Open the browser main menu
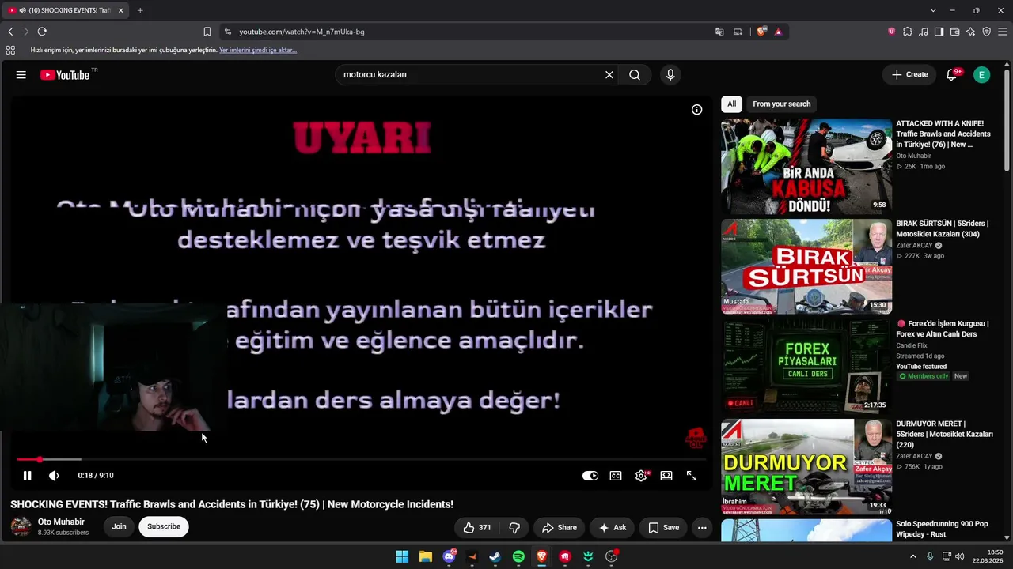1013x569 pixels. coord(1002,32)
